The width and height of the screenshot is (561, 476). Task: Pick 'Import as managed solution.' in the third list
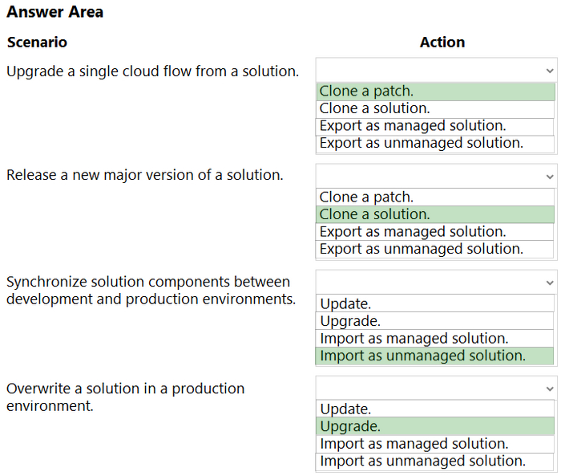(435, 339)
